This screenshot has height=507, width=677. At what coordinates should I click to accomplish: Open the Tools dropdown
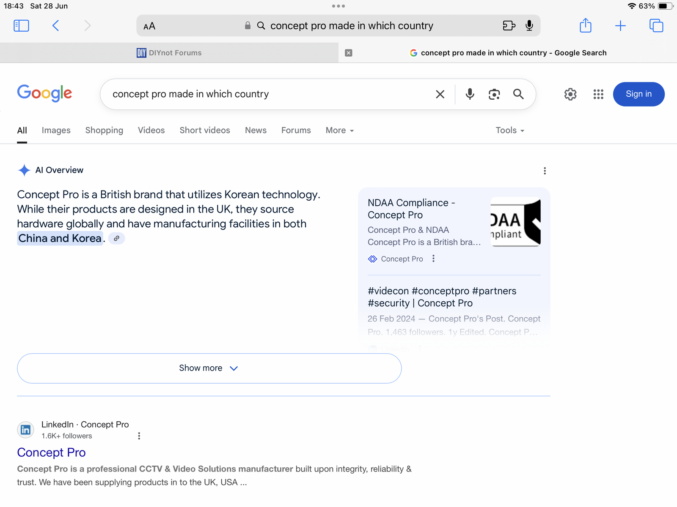[x=510, y=131]
